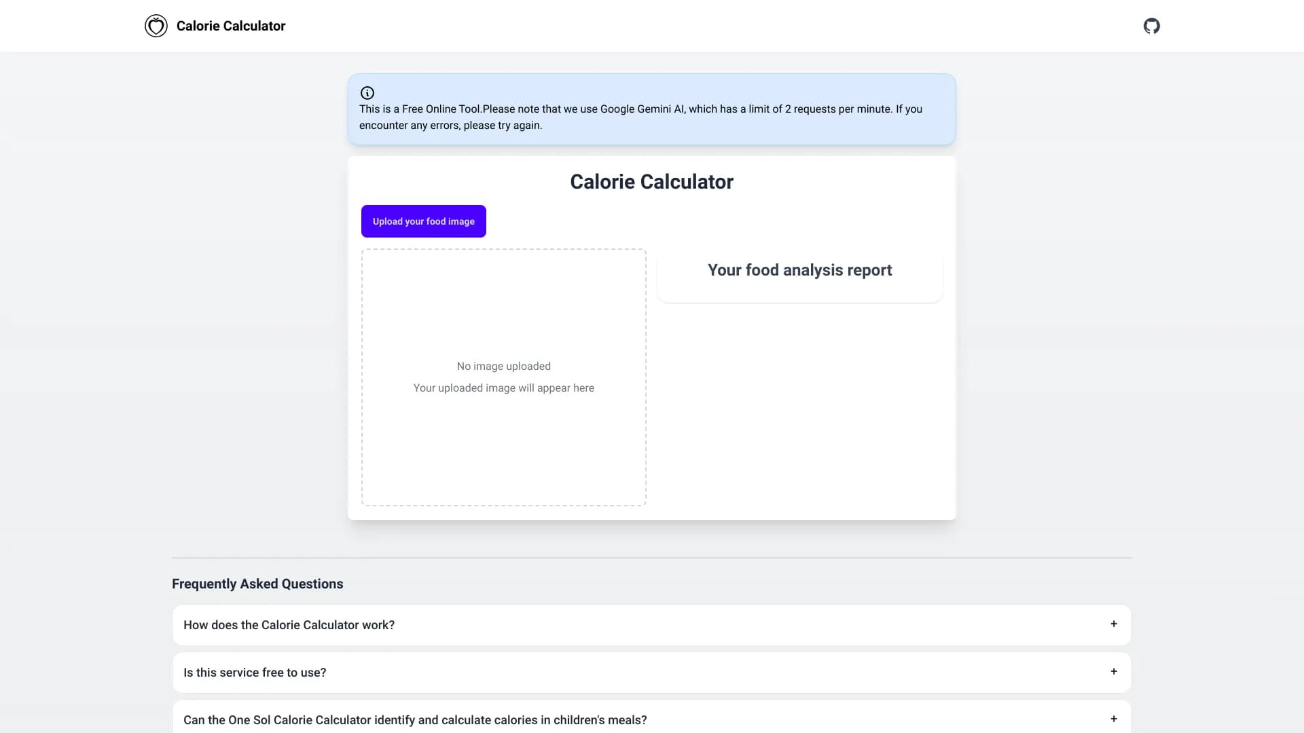Screen dimensions: 1304x733
Task: Click the Frequently Asked Questions heading
Action: coord(257,584)
